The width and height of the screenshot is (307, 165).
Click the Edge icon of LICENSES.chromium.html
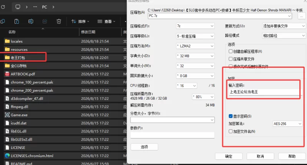click(x=7, y=156)
